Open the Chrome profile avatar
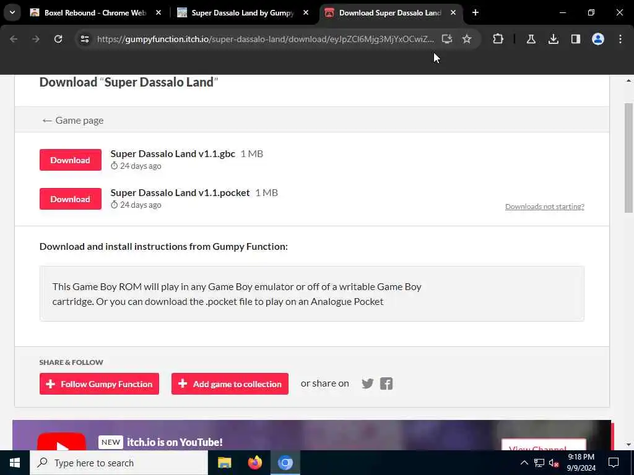 [597, 39]
